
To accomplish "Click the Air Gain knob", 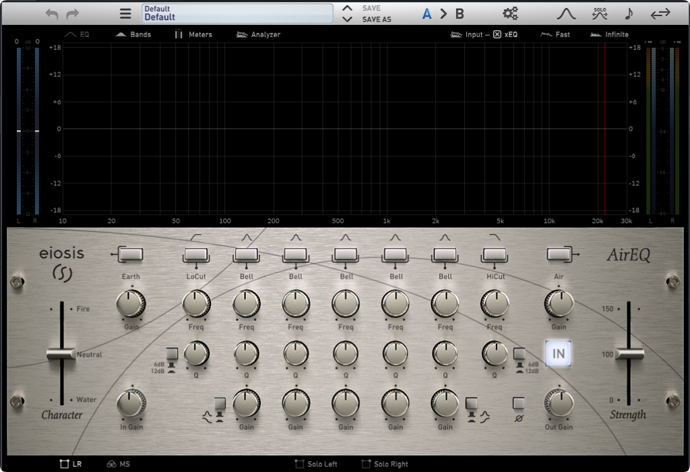I will (559, 304).
